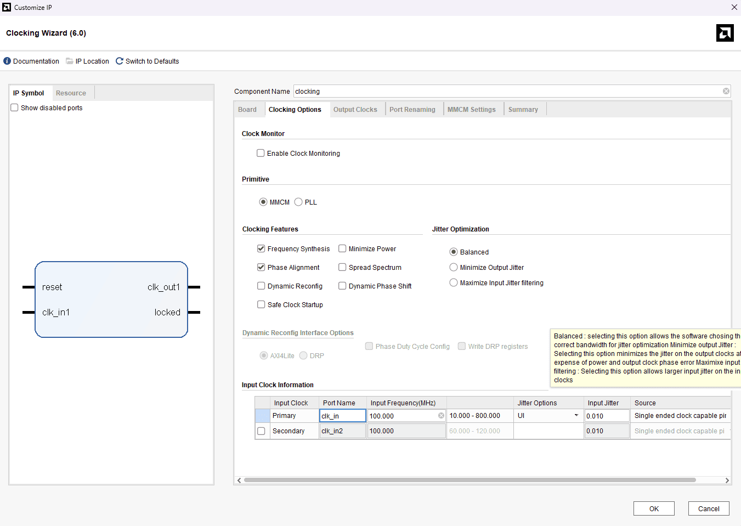The height and width of the screenshot is (526, 741).
Task: Click the Cancel button
Action: [x=708, y=509]
